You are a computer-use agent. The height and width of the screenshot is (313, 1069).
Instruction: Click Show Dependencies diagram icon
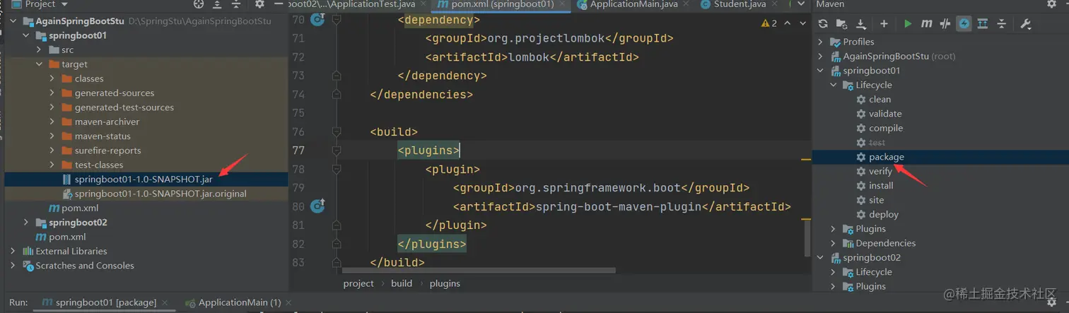[x=983, y=24]
